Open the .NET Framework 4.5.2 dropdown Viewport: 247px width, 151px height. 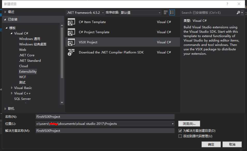point(85,12)
